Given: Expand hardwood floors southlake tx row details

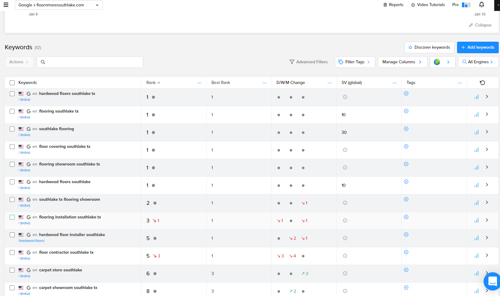Looking at the screenshot, I should (487, 96).
